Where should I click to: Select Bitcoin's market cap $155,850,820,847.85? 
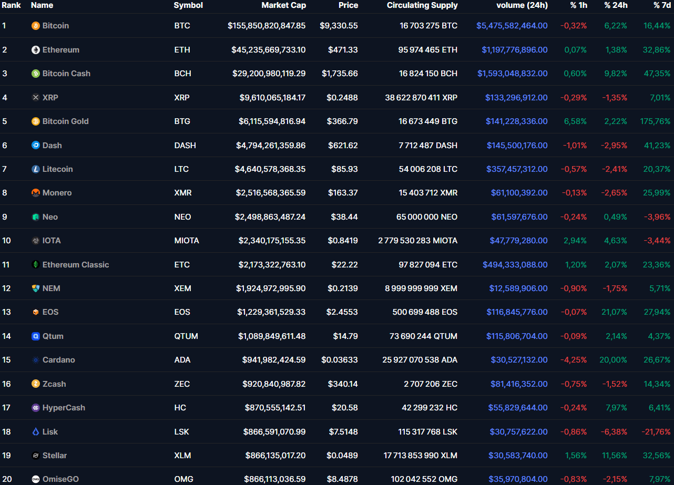[x=267, y=26]
